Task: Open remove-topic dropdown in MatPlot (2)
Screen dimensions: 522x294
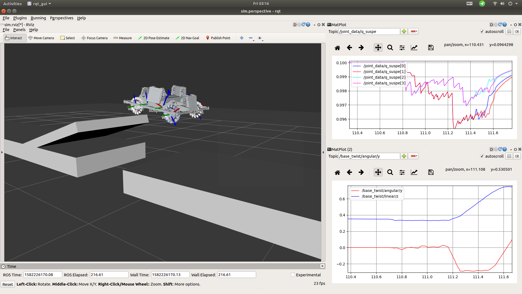Action: click(413, 156)
